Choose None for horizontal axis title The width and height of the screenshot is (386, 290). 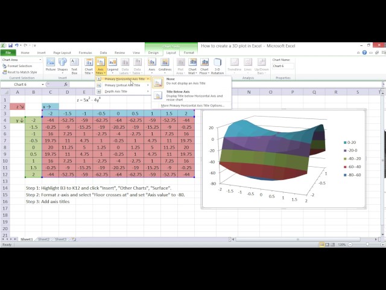(x=192, y=82)
